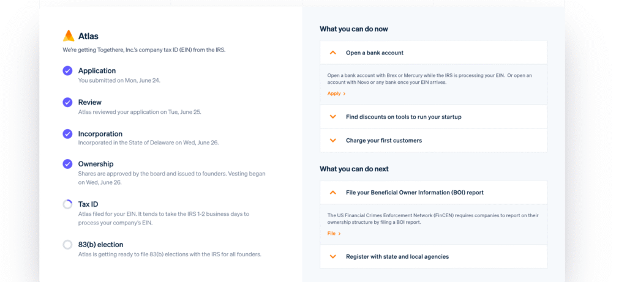Expand Find discounts on tools section

(x=333, y=117)
